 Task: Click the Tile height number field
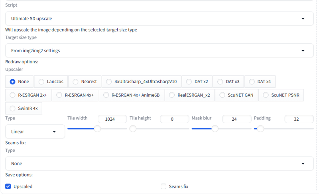point(175,119)
